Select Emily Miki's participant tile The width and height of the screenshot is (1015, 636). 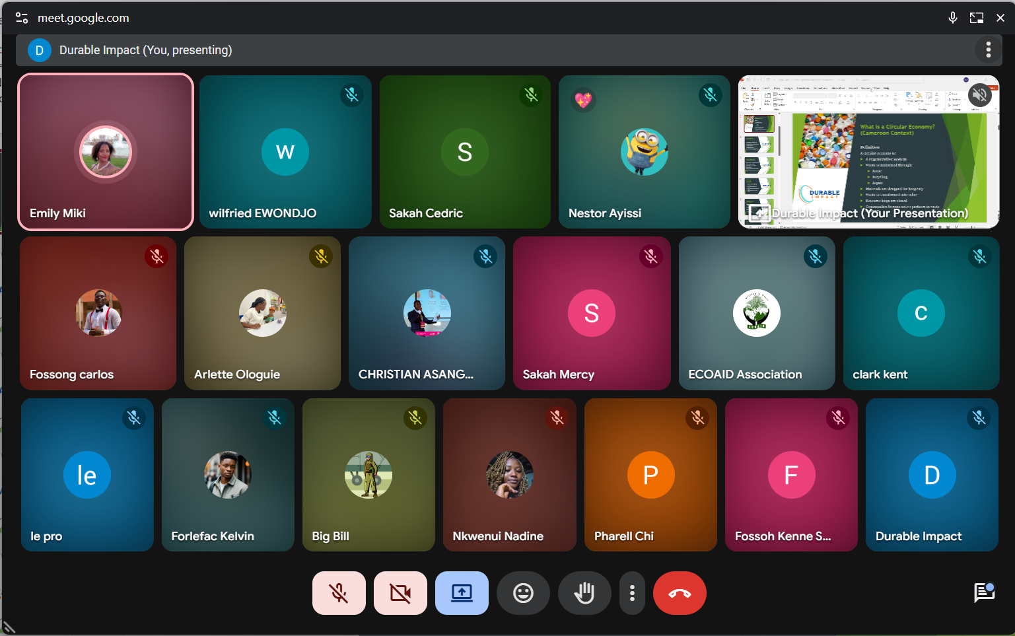pos(106,152)
